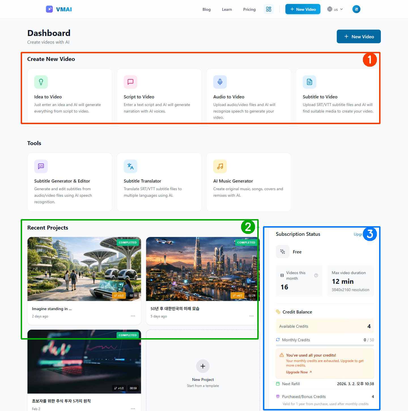Go to the Blog page
Screen dimensions: 408x411
[x=207, y=9]
